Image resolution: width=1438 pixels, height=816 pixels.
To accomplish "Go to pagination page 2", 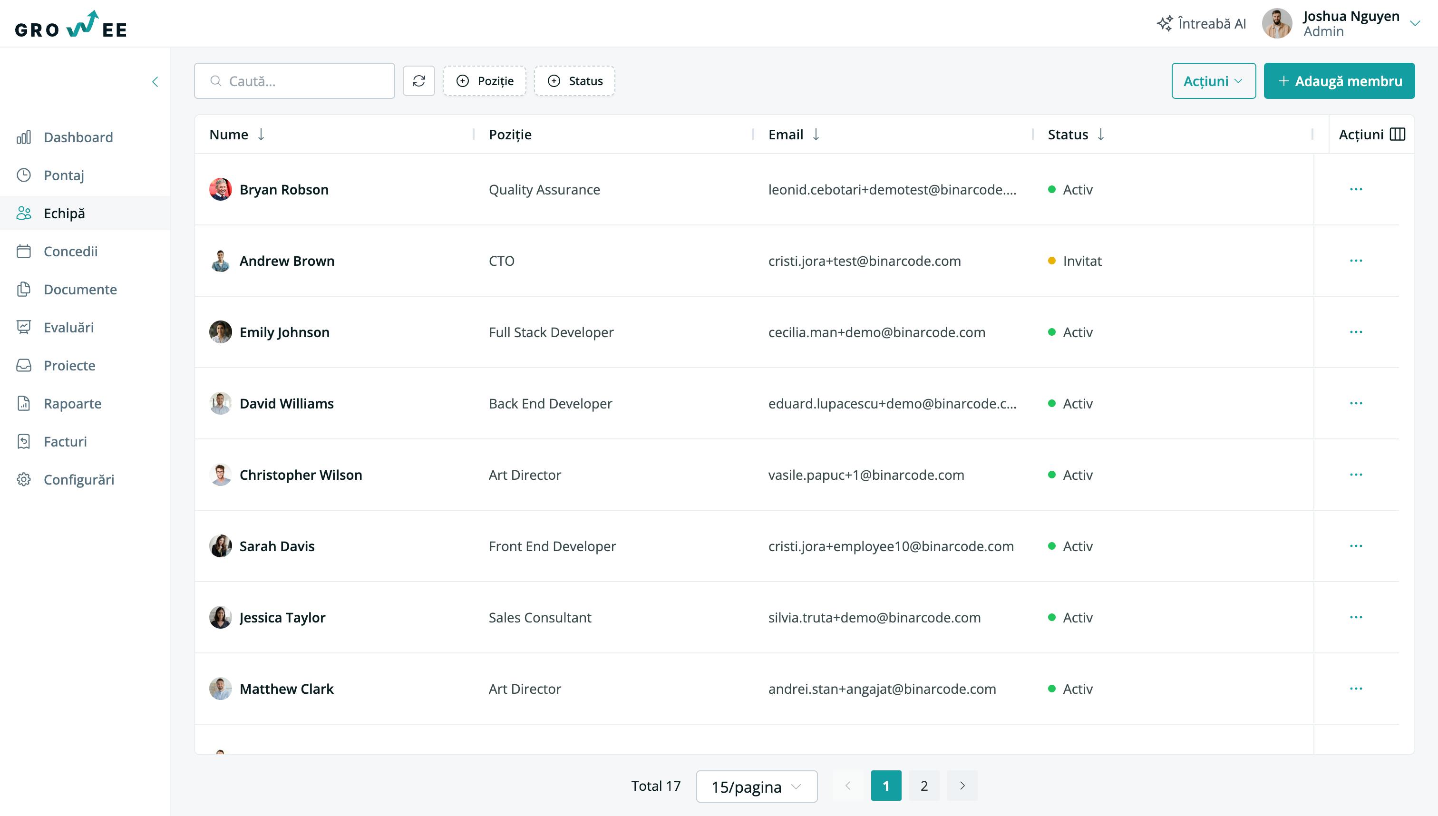I will pyautogui.click(x=924, y=786).
